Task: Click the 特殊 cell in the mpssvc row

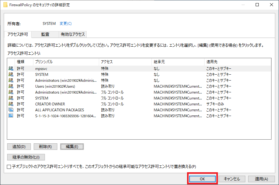Action: coord(105,68)
